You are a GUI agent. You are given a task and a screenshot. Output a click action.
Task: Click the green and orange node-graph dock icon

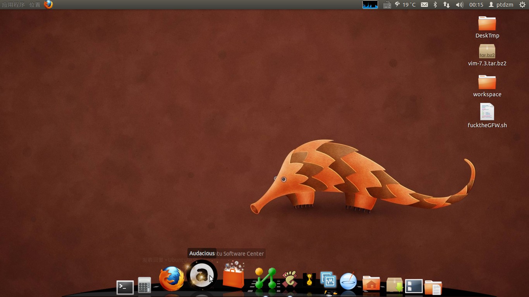(x=266, y=278)
